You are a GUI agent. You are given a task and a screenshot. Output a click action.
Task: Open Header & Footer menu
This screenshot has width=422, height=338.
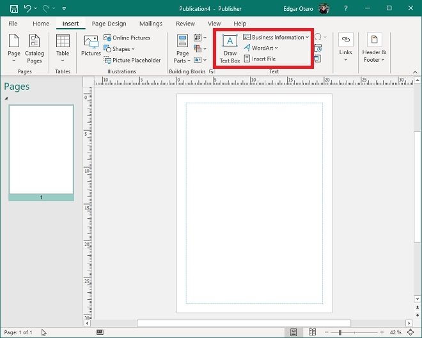coord(374,48)
